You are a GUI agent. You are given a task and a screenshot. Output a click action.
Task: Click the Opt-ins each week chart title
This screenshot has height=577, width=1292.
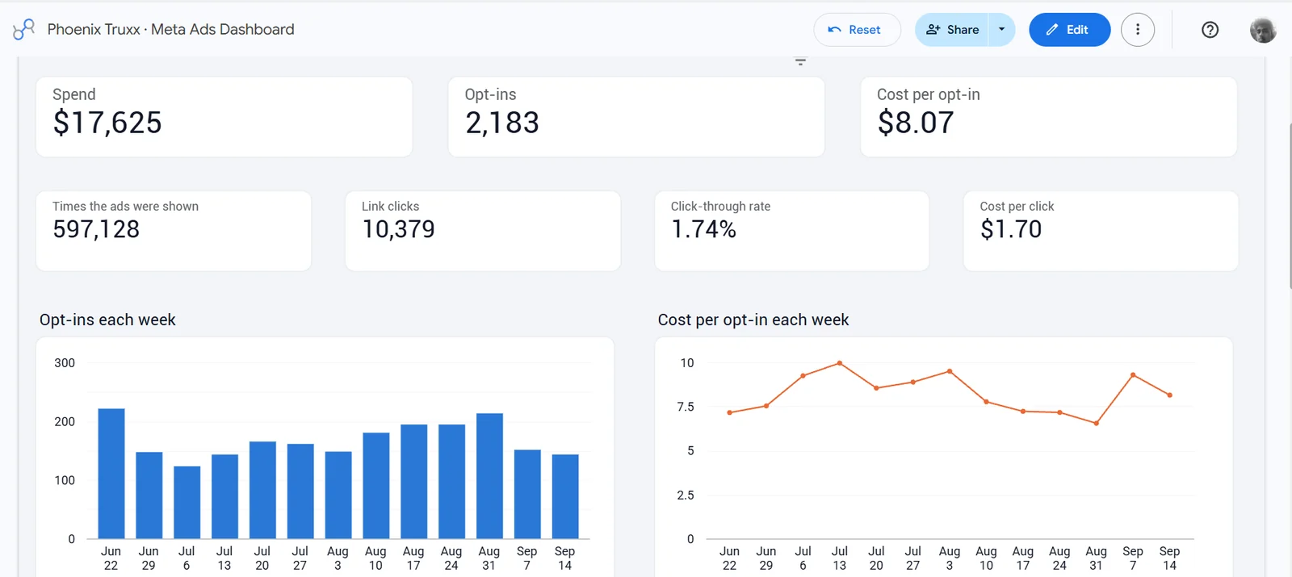pos(107,320)
